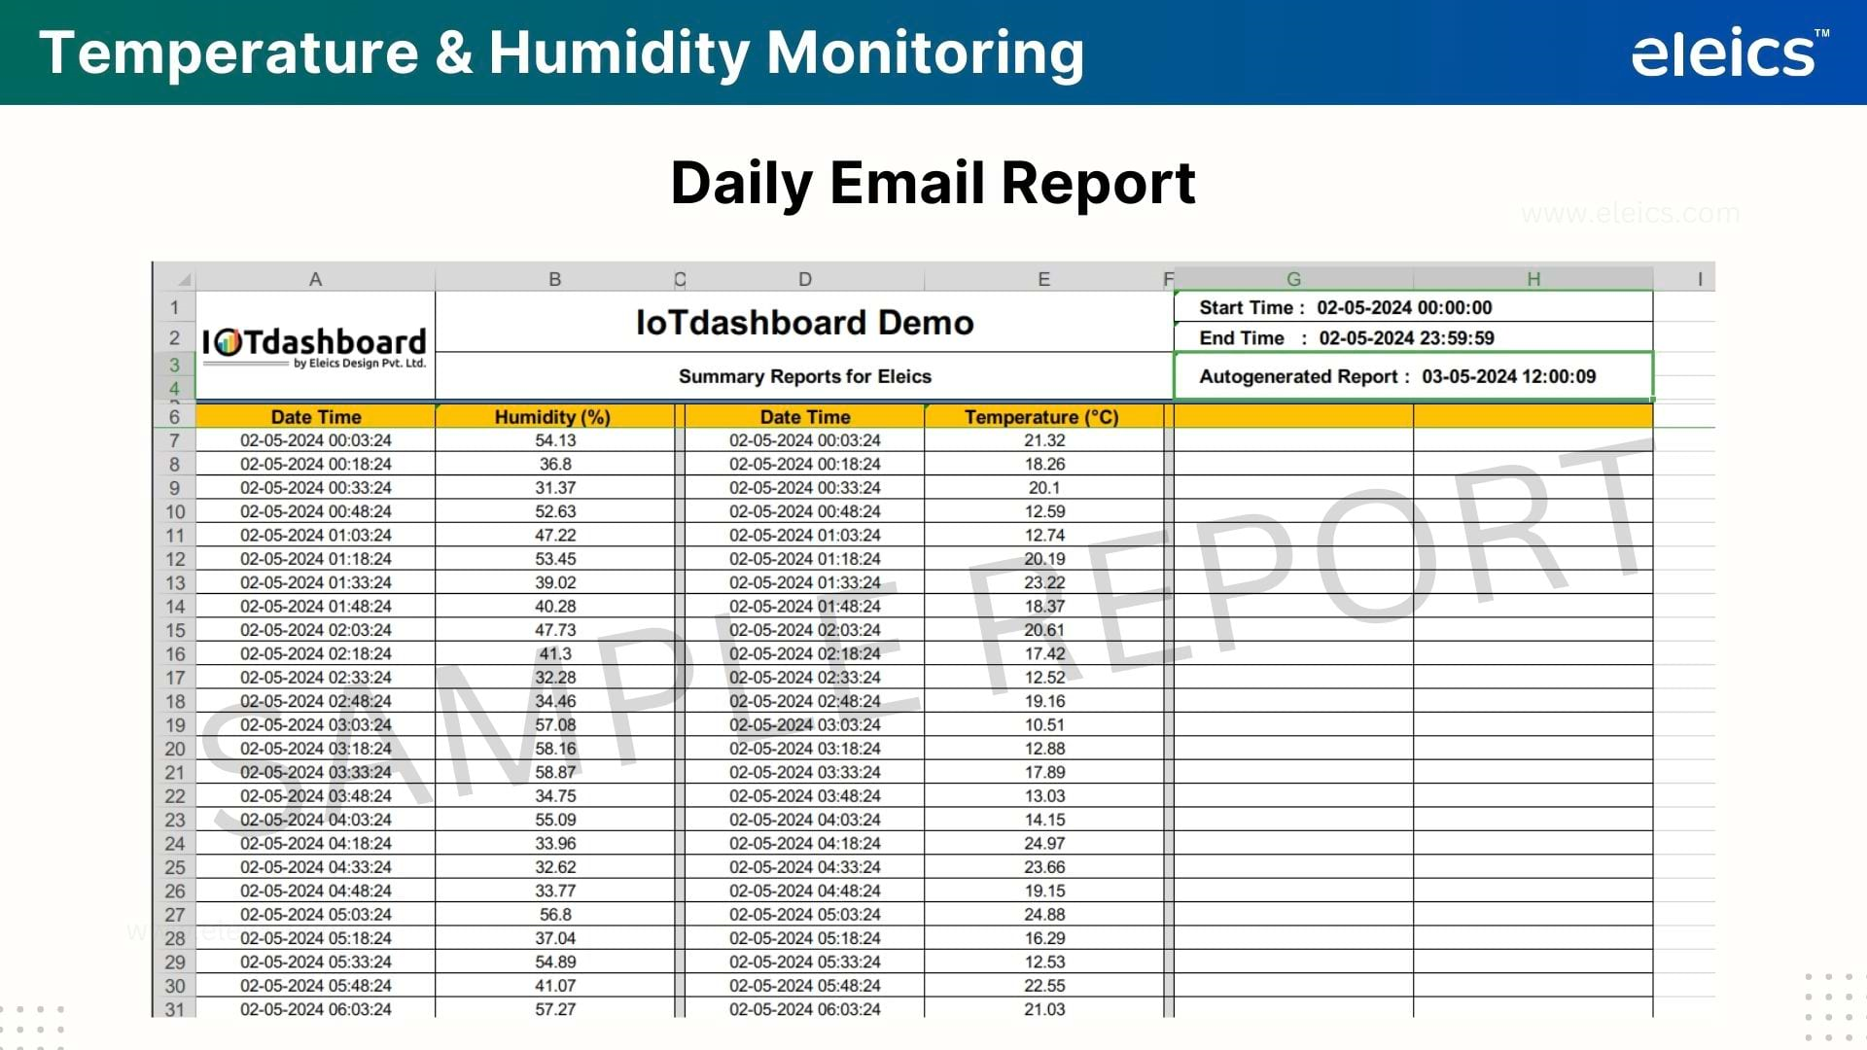Click column A date 02-05-2024 04:18:24
1867x1050 pixels.
click(316, 843)
